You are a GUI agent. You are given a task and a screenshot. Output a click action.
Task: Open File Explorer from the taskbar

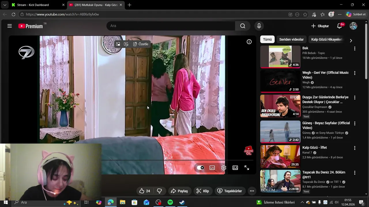123,202
